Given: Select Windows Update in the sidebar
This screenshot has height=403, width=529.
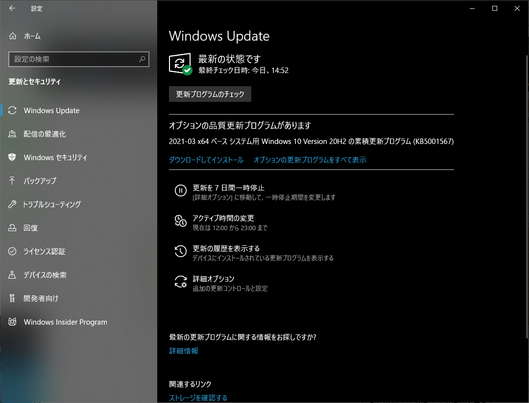Looking at the screenshot, I should tap(51, 110).
